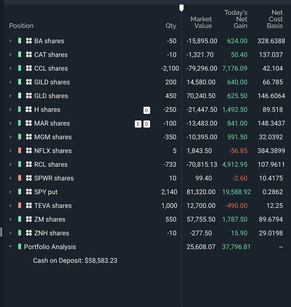Click the grid icon beside RCL shares
The height and width of the screenshot is (307, 291).
(29, 164)
